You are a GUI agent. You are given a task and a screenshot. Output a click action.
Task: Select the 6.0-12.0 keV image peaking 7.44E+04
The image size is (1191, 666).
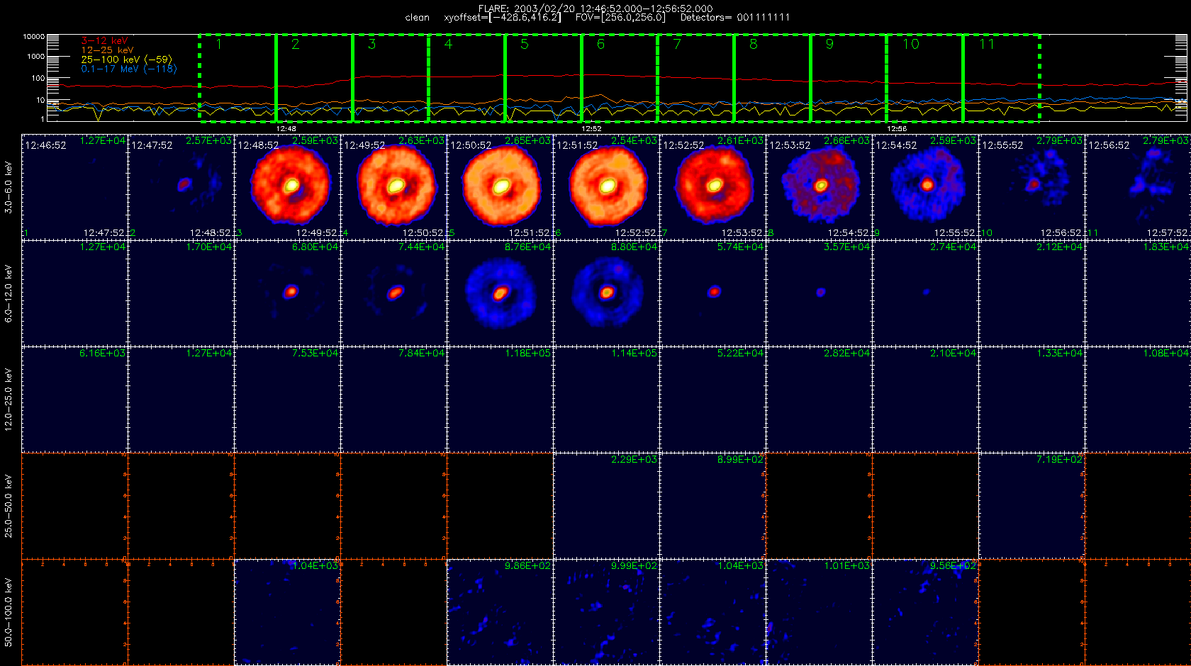click(394, 293)
